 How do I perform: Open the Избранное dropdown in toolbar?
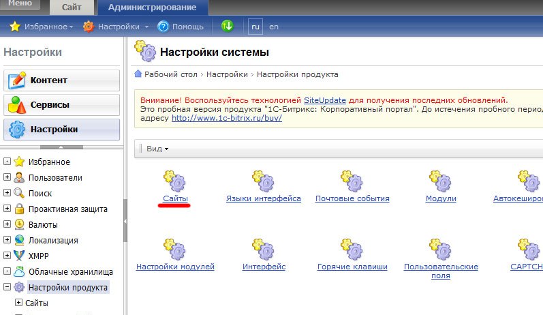(42, 27)
